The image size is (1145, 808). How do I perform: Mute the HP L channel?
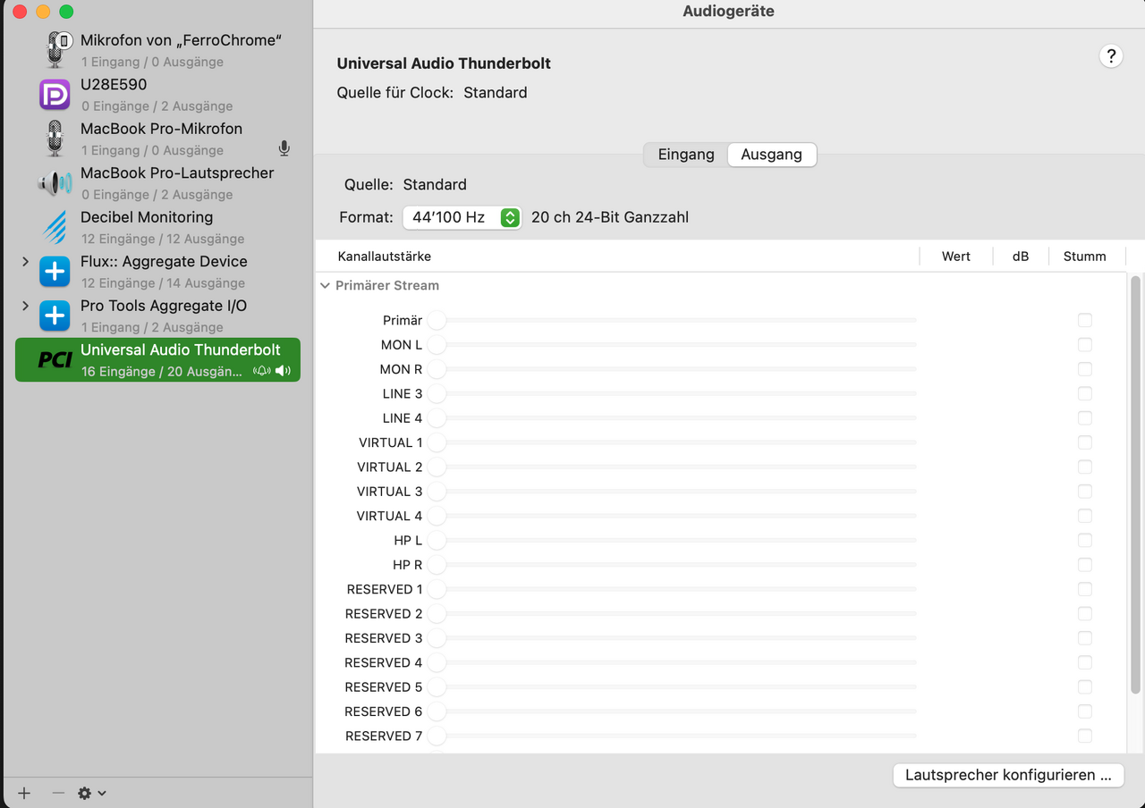[1085, 540]
